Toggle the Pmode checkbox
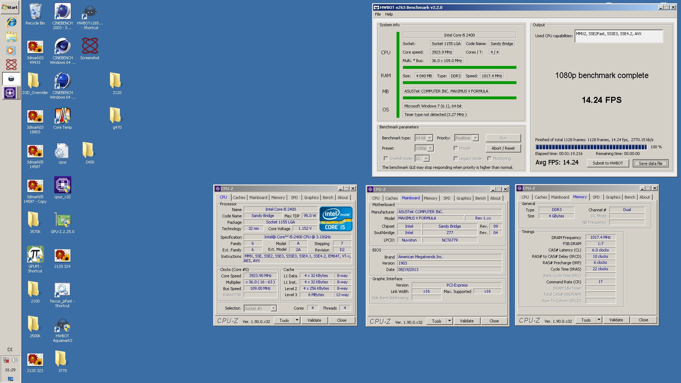Viewport: 681px width, 383px height. click(456, 148)
